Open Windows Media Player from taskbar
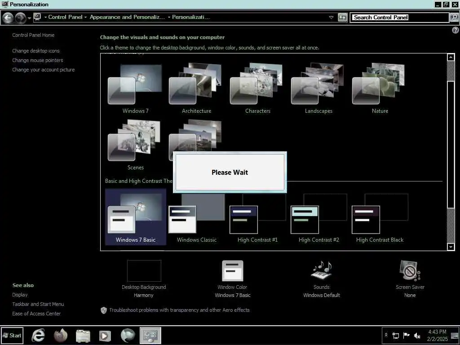 tap(105, 336)
